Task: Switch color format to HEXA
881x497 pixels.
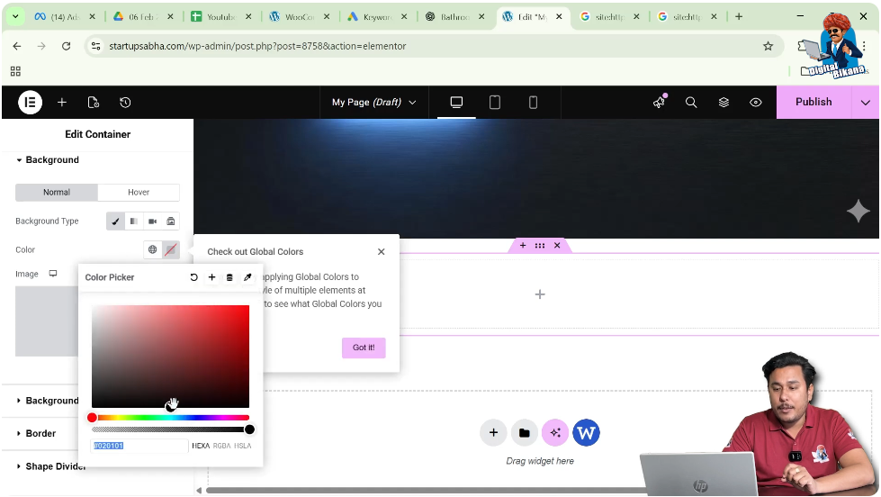Action: (201, 446)
